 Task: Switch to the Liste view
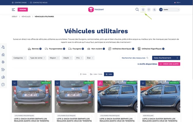point(109,74)
